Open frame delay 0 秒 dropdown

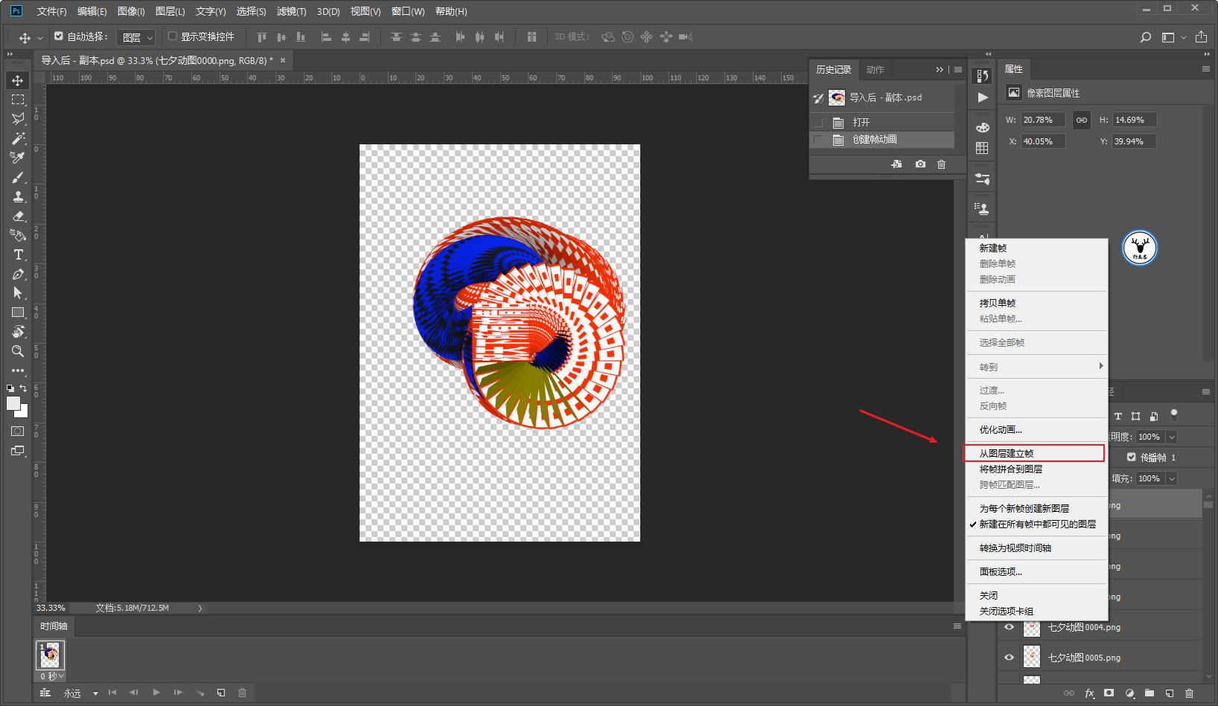[x=51, y=676]
